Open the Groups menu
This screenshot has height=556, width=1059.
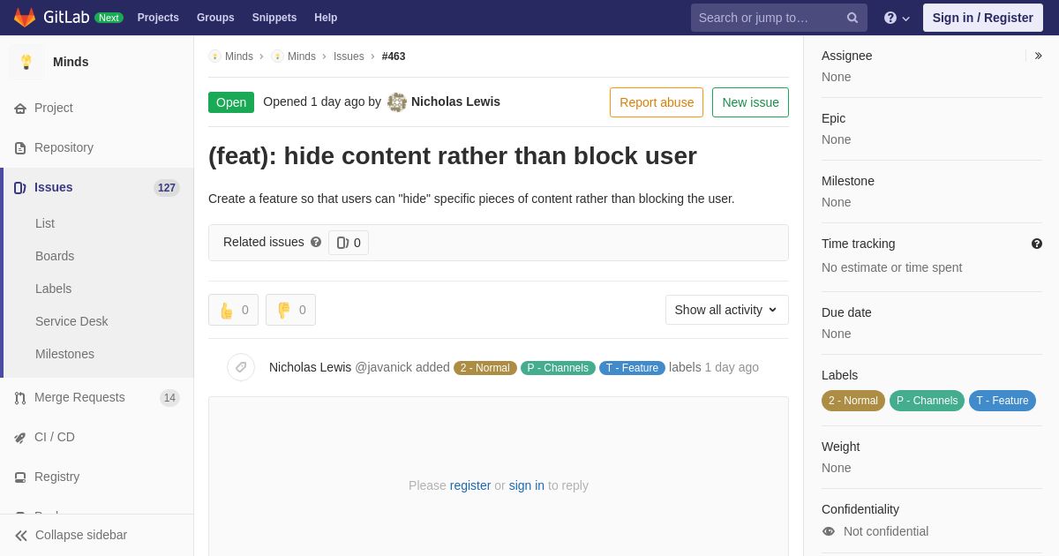click(215, 18)
